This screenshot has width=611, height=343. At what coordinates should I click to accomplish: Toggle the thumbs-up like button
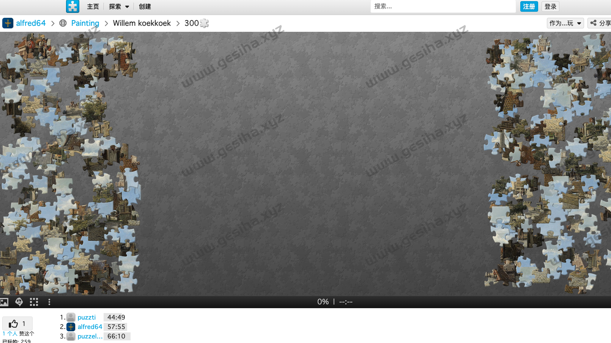click(17, 324)
